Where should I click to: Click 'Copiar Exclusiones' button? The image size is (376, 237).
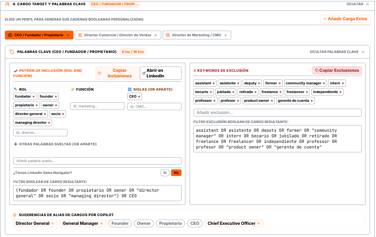(337, 70)
